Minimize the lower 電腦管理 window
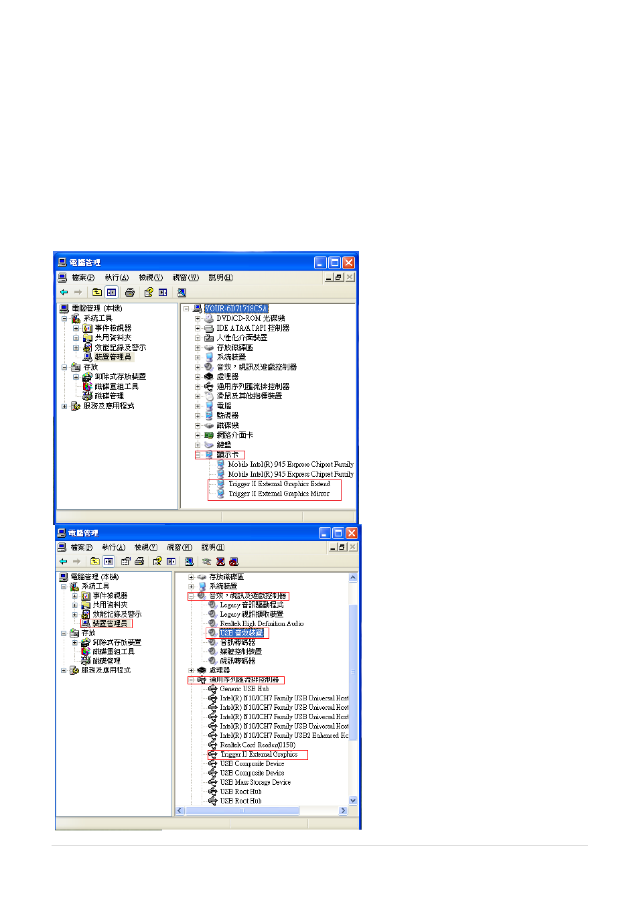639x904 pixels. [x=325, y=533]
